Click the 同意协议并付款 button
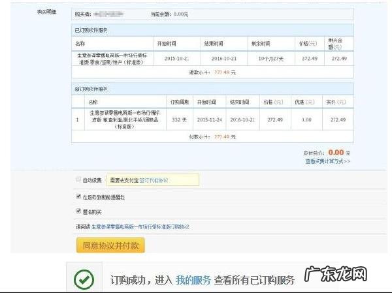Image resolution: width=392 pixels, height=293 pixels. coord(110,245)
